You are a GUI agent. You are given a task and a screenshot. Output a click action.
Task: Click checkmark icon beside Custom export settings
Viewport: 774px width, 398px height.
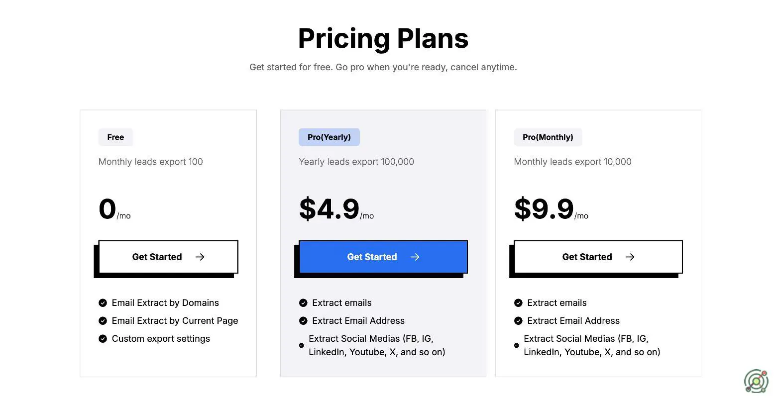pyautogui.click(x=103, y=339)
